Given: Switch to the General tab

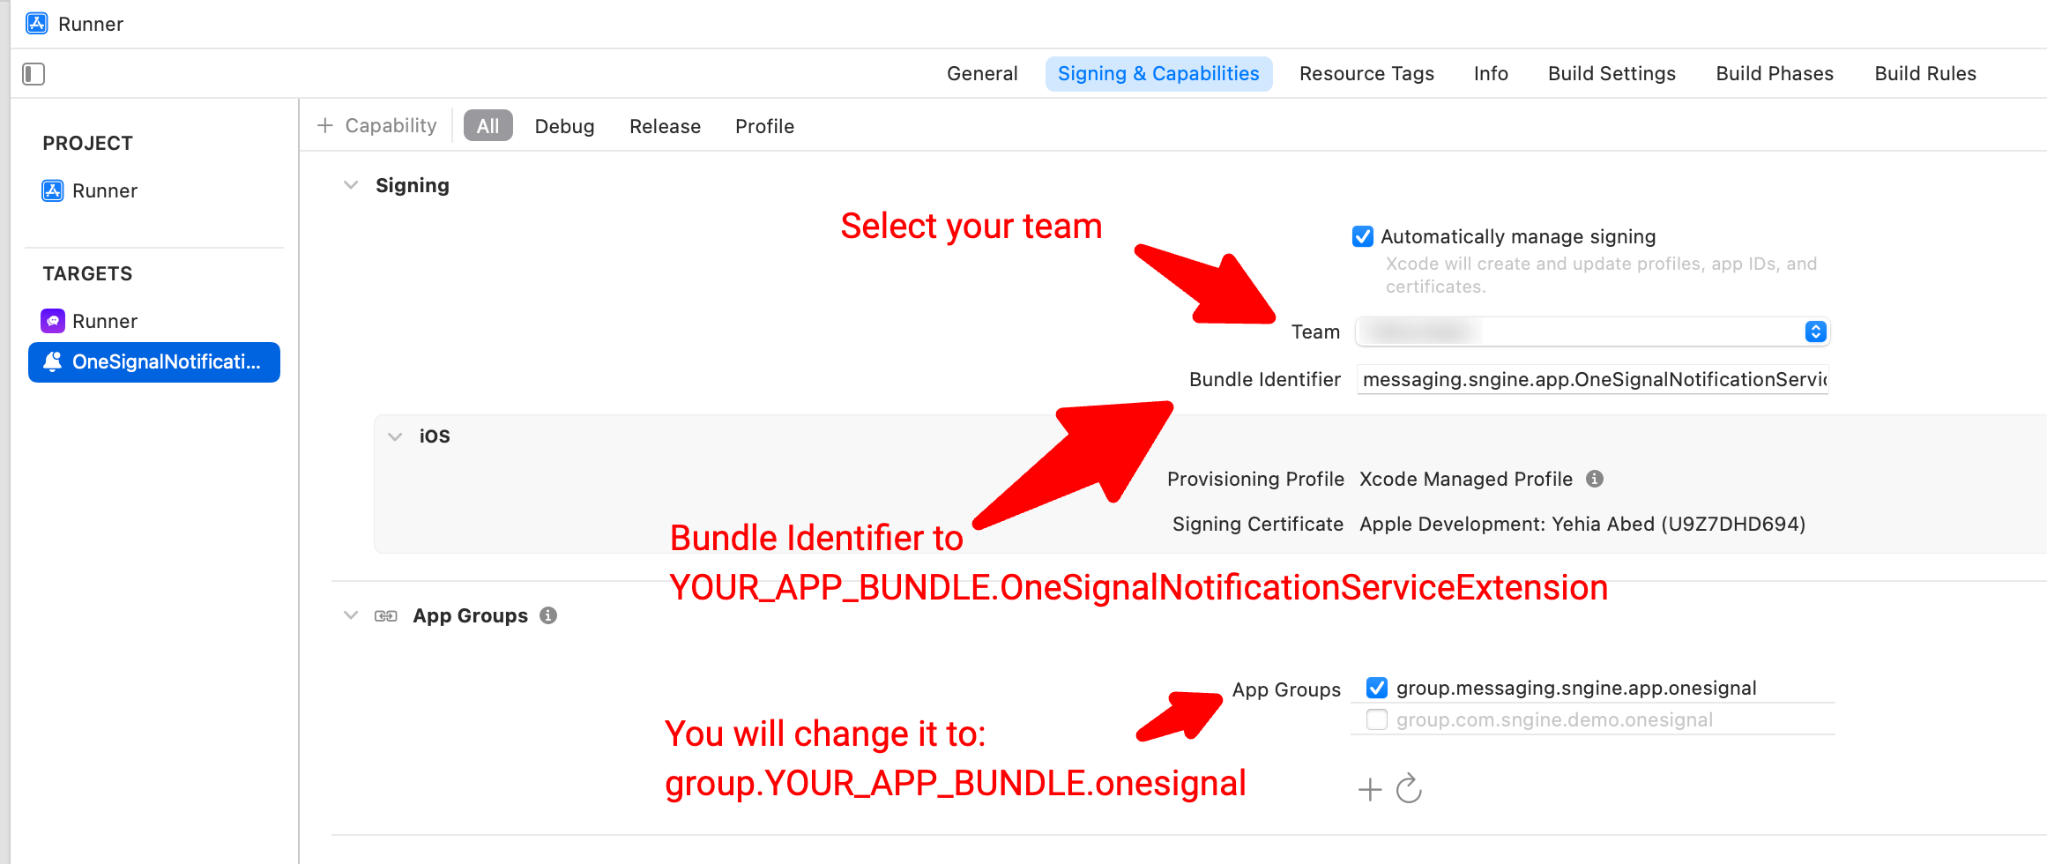Looking at the screenshot, I should (982, 74).
